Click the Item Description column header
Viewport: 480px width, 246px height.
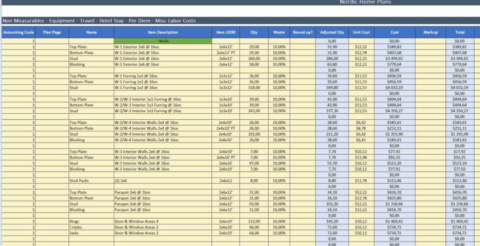click(162, 32)
